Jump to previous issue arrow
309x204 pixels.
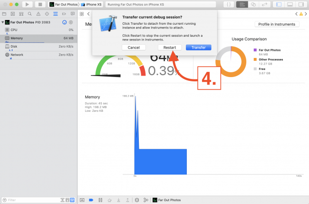[x=296, y=14]
